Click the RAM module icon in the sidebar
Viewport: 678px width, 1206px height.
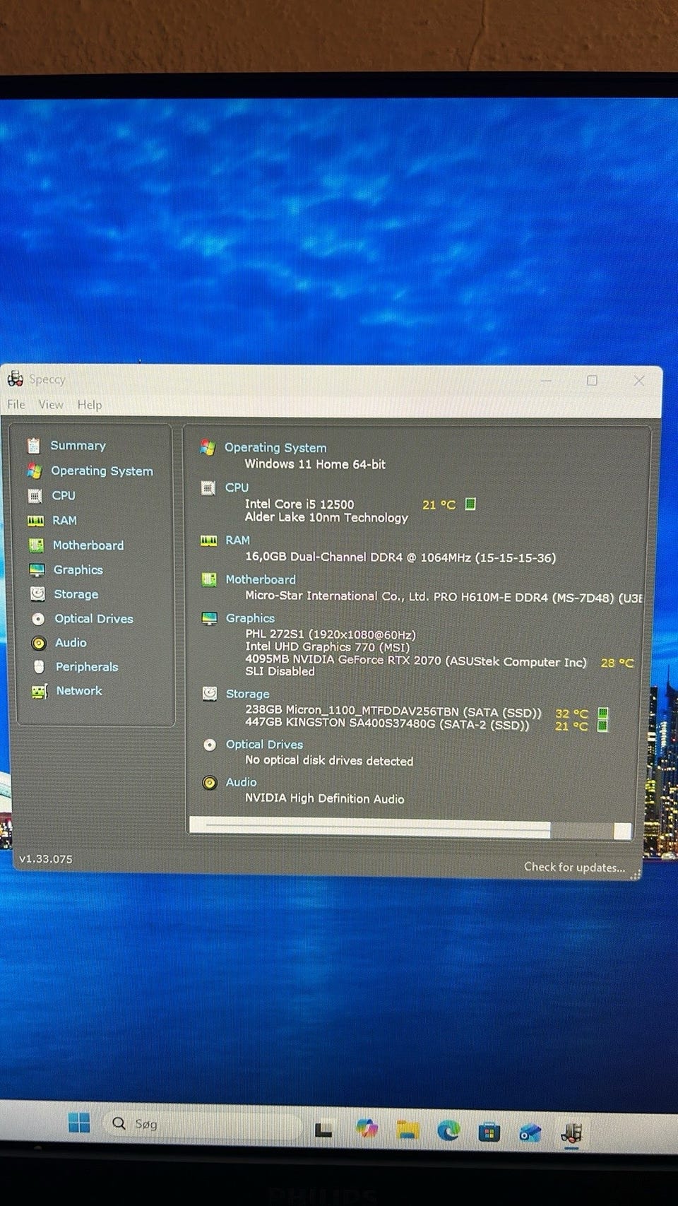click(35, 521)
